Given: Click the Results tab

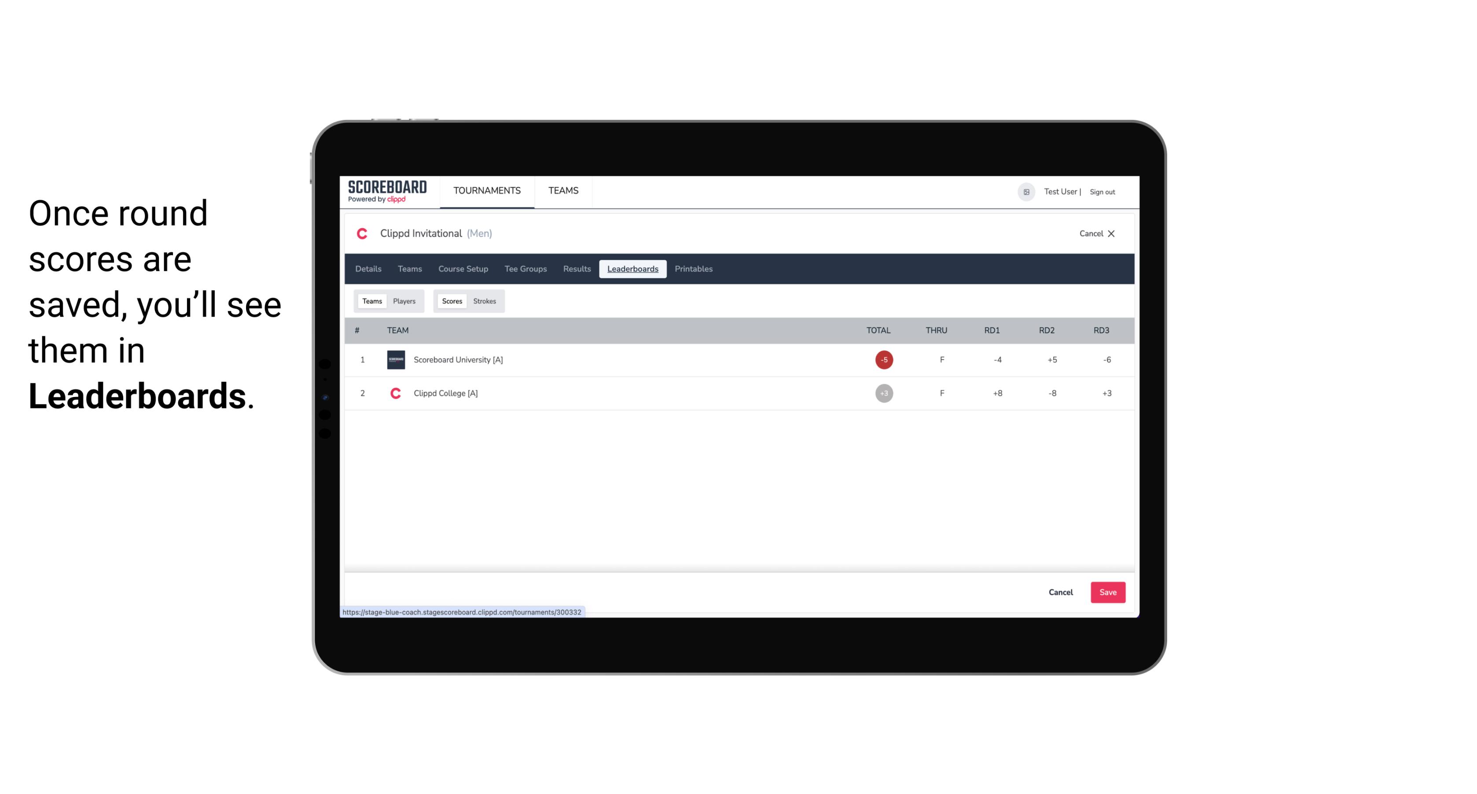Looking at the screenshot, I should (577, 269).
